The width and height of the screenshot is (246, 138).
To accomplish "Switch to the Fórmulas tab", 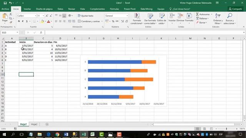I will [x=114, y=9].
